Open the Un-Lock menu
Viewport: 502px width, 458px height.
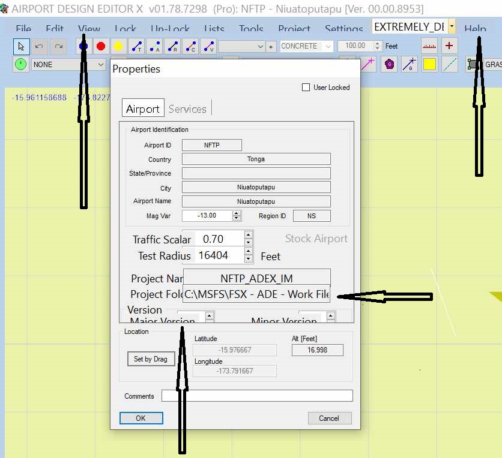pos(170,29)
